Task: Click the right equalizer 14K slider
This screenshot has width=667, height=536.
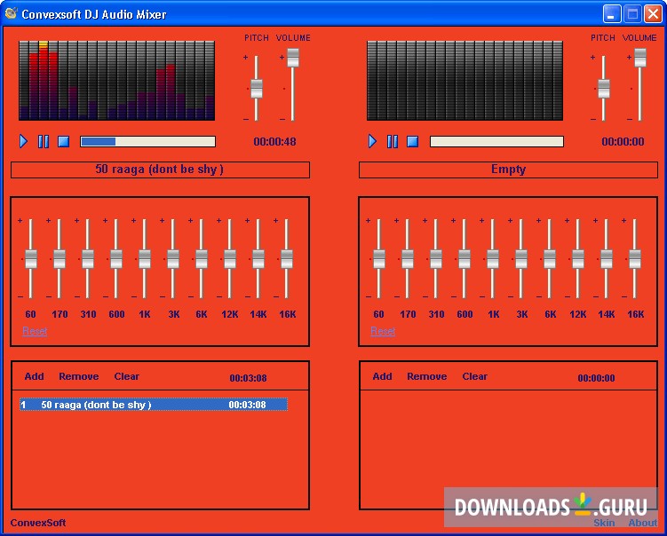Action: pos(607,259)
